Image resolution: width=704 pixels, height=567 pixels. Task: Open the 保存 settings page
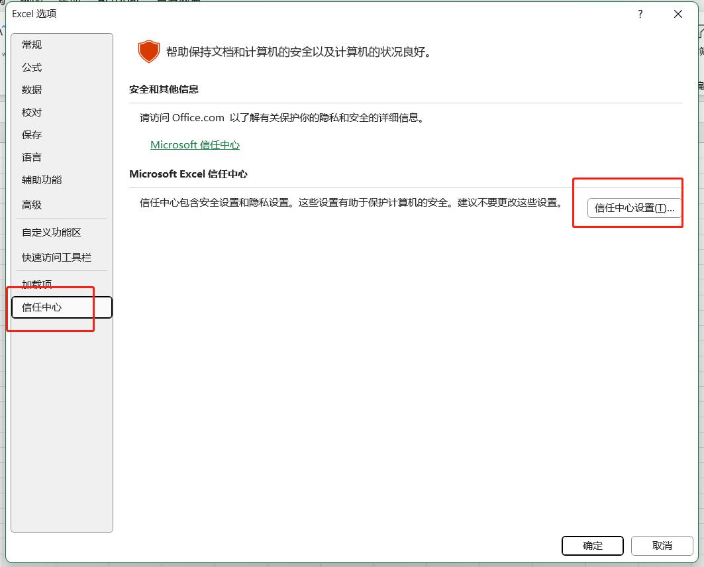(32, 134)
